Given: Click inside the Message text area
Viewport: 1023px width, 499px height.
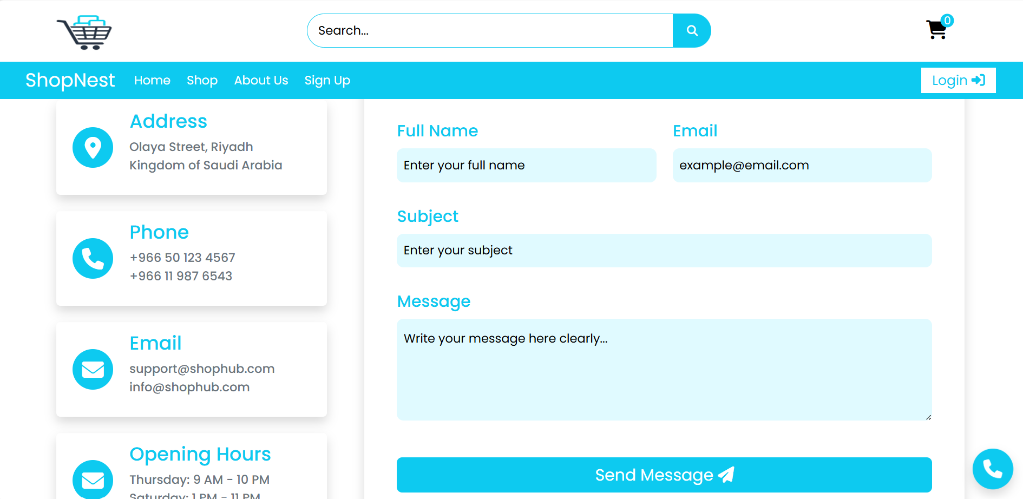Looking at the screenshot, I should [664, 370].
